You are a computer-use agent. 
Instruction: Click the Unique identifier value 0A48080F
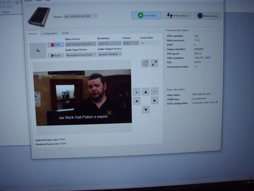click(x=199, y=49)
